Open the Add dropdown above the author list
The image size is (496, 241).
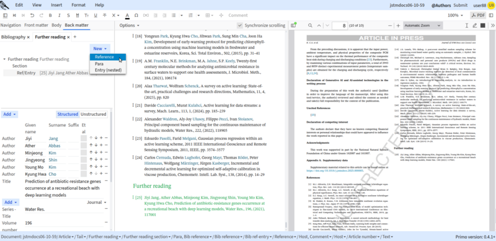[x=10, y=114]
